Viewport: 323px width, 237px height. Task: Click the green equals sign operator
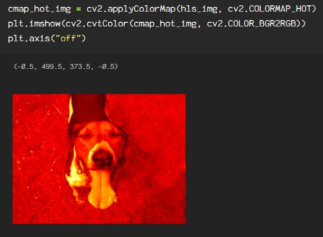coord(79,10)
